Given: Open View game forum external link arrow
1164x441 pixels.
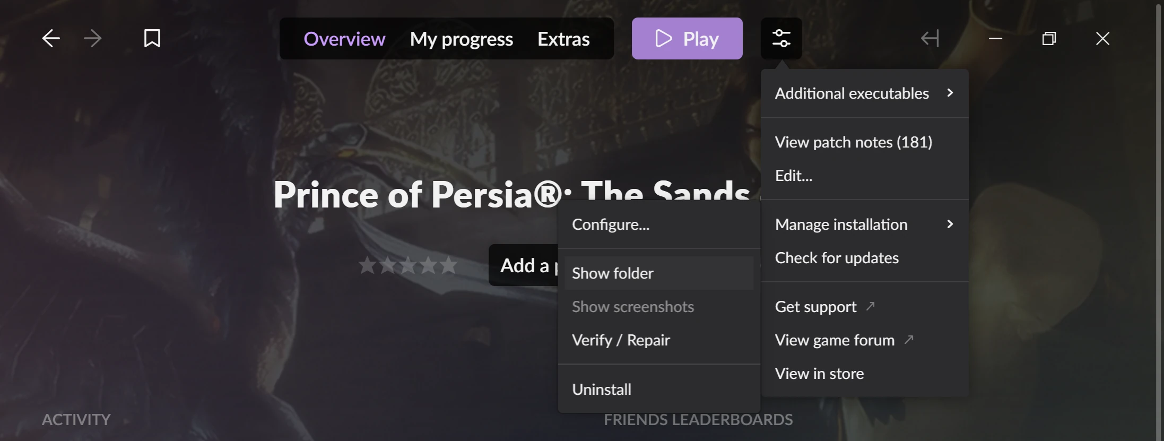Looking at the screenshot, I should [909, 340].
